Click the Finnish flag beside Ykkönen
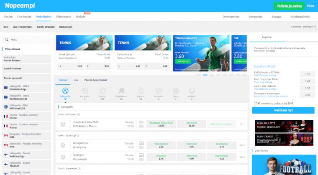 click(x=6, y=164)
